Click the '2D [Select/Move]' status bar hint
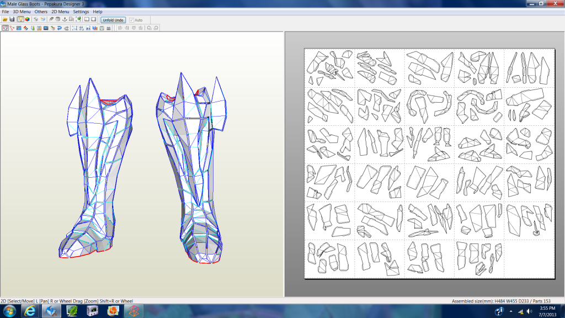 click(67, 301)
